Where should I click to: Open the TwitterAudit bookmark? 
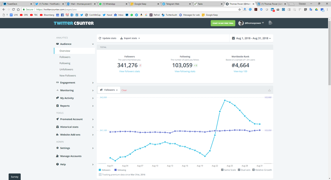[170, 15]
